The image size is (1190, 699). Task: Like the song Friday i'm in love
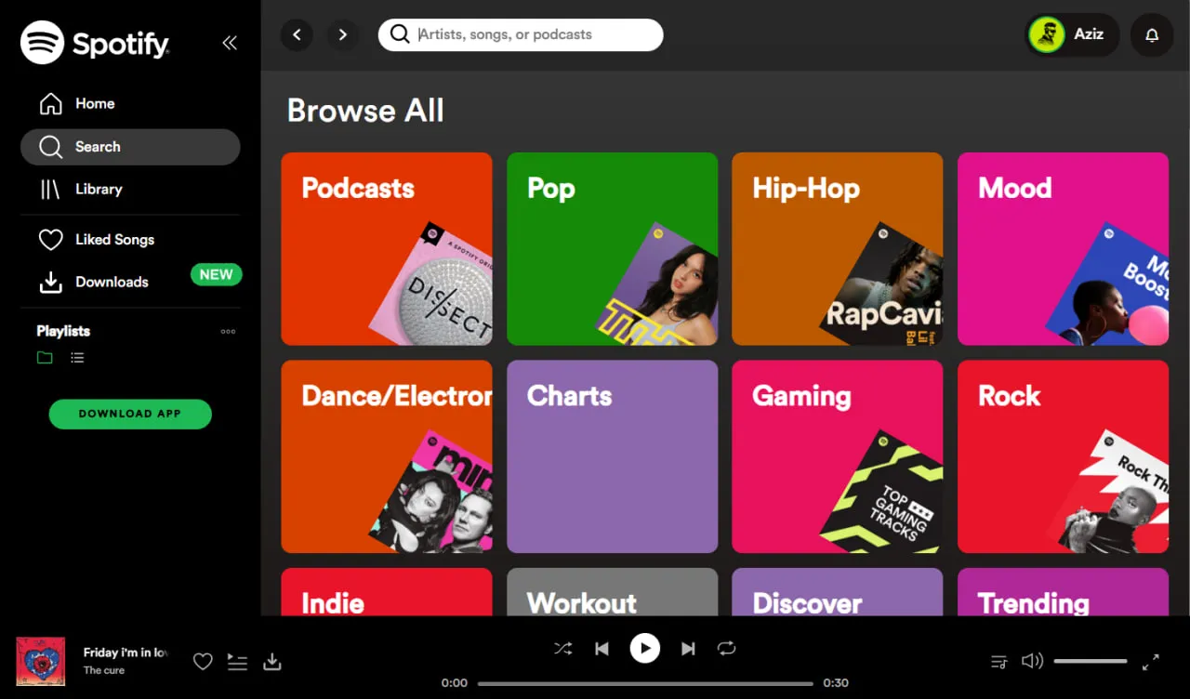pyautogui.click(x=203, y=661)
